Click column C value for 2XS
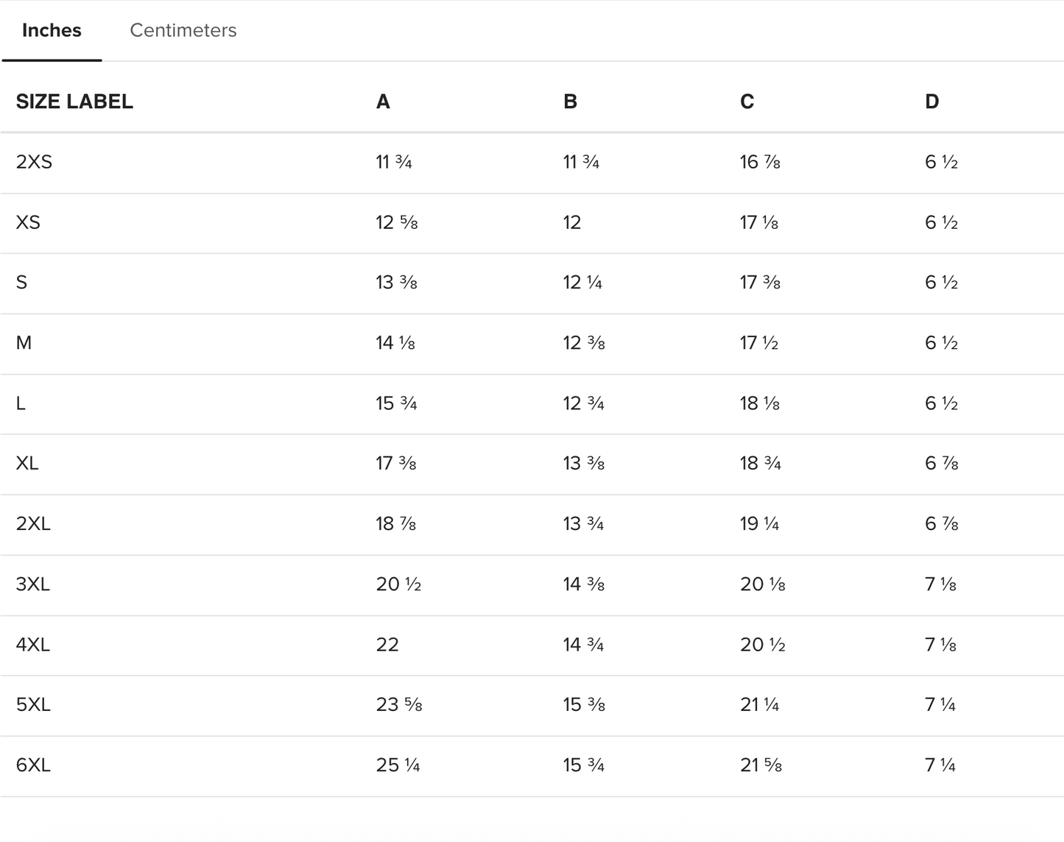The image size is (1064, 842). click(x=760, y=162)
